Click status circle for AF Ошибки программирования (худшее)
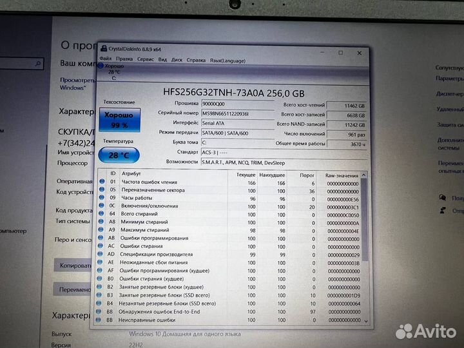464x348 pixels. (99, 270)
